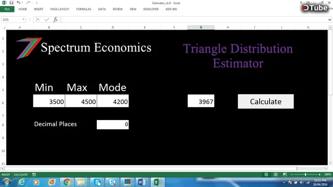The height and width of the screenshot is (187, 333).
Task: Expand the Name Box dropdown arrow
Action: (23, 20)
